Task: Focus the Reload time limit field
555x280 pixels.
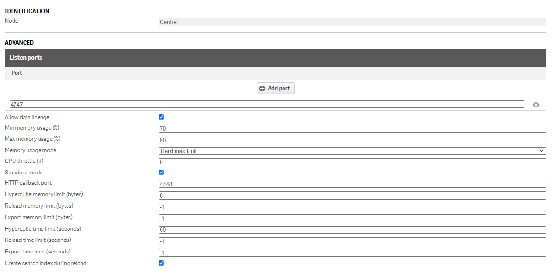Action: [352, 241]
